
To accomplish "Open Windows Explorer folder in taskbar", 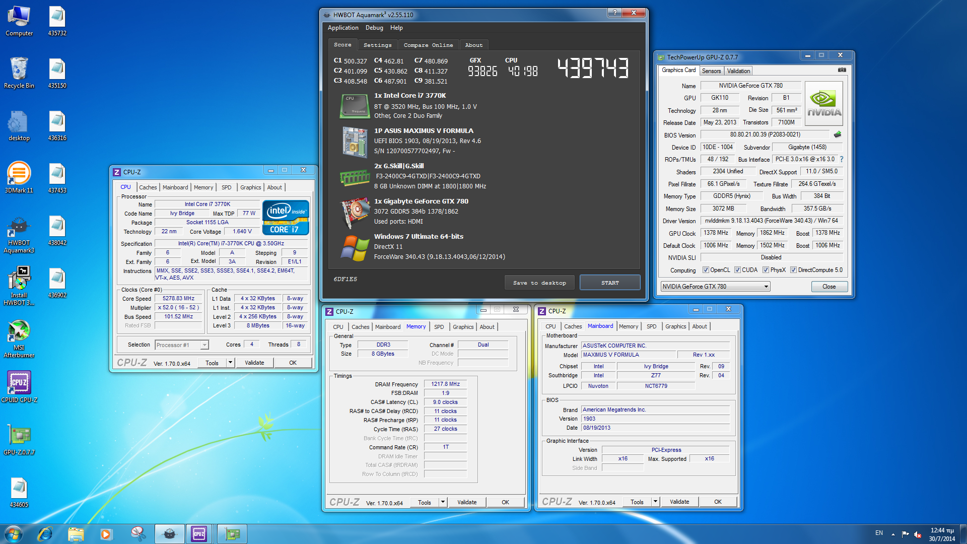I will (x=76, y=534).
